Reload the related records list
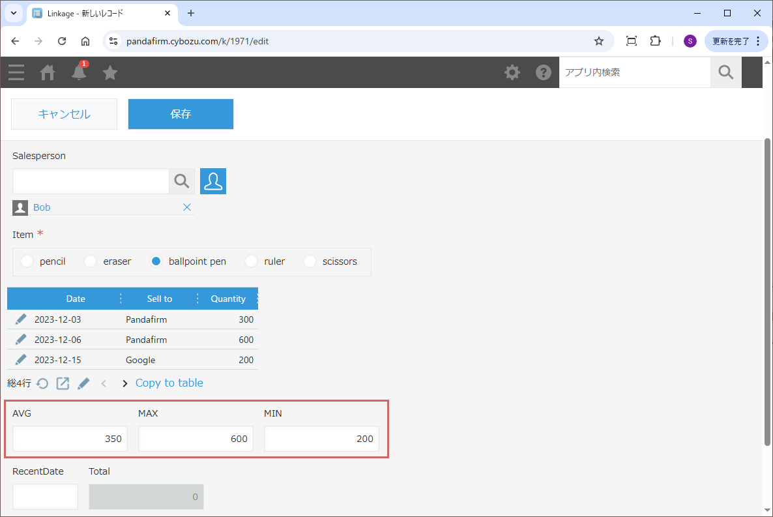Screen dimensions: 773x517 click(x=42, y=383)
